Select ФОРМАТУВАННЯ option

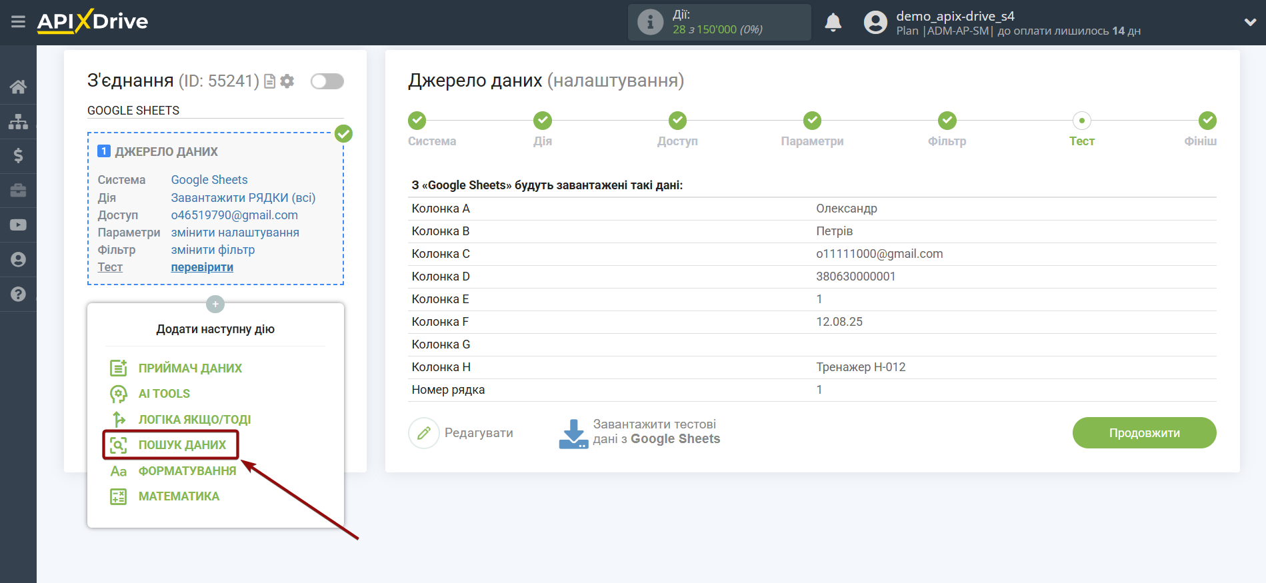point(187,471)
